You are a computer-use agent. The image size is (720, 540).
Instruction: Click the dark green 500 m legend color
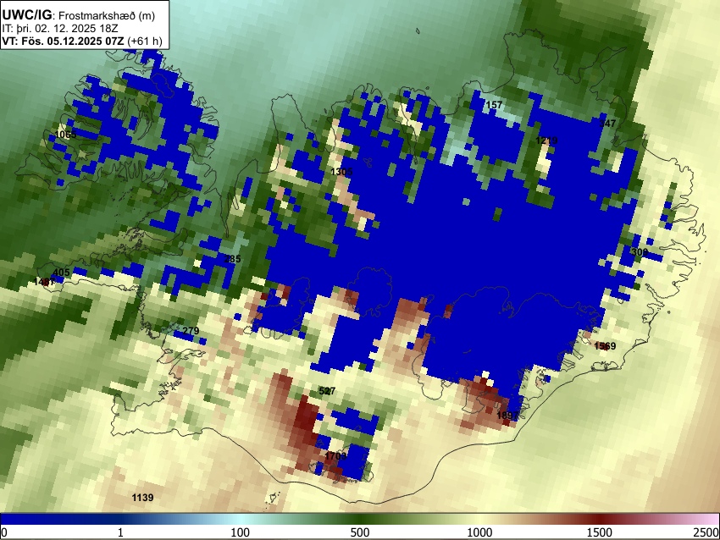[x=360, y=520]
